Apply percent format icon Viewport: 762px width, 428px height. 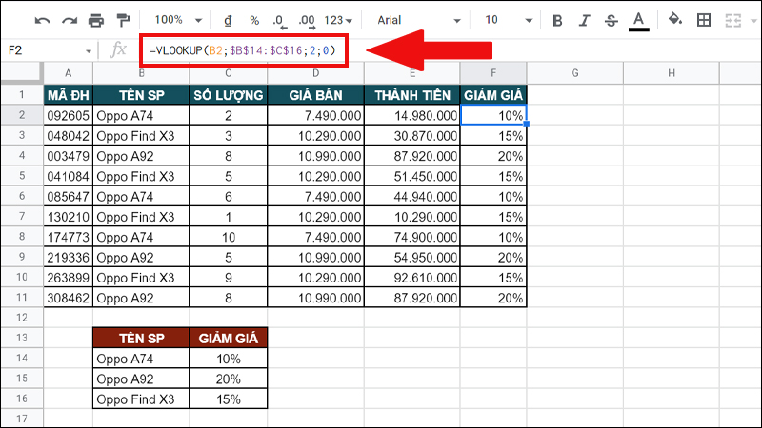(254, 20)
